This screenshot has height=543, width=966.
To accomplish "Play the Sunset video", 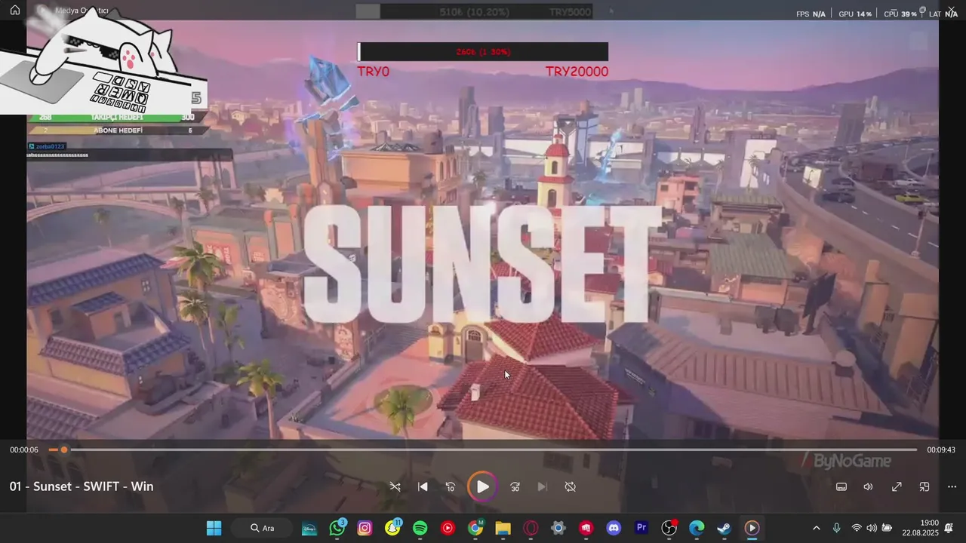I will (x=482, y=486).
